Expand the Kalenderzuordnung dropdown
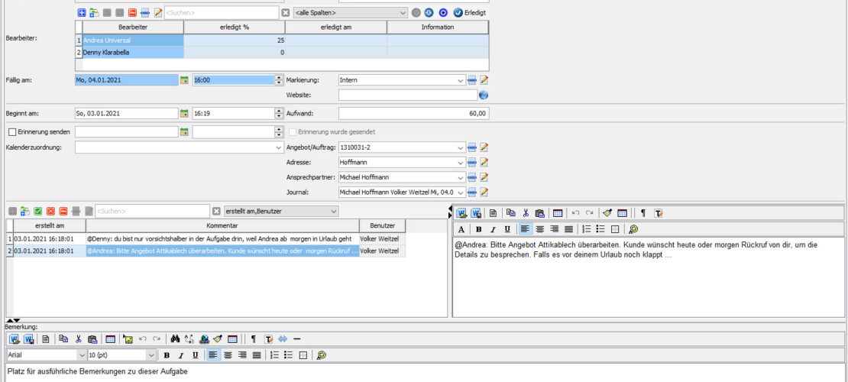This screenshot has width=848, height=382. 278,147
